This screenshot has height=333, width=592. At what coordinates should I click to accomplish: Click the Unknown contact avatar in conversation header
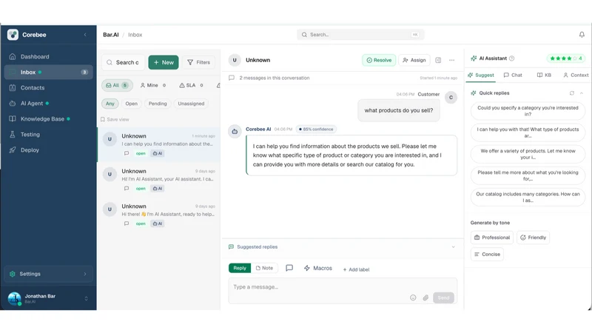coord(235,60)
